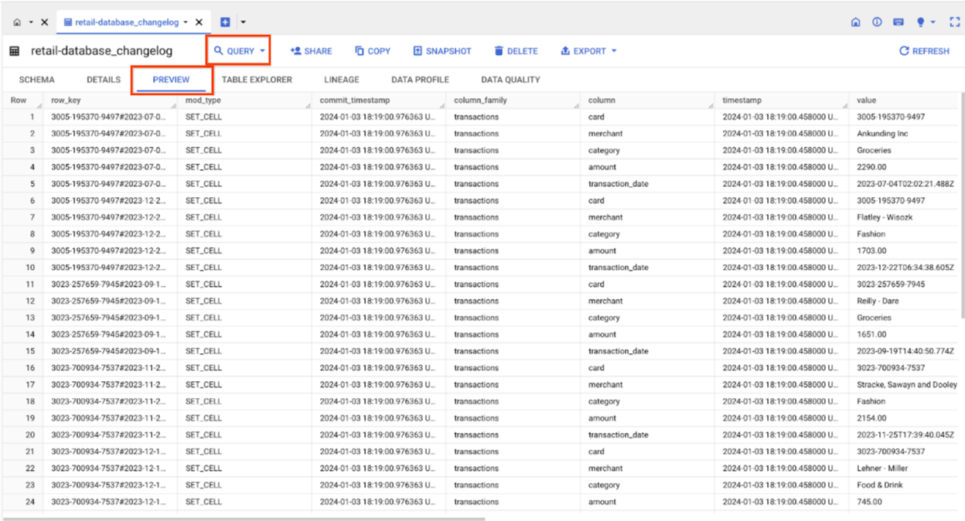Screen dimensions: 965x521
Task: Click the keyboard shortcuts icon
Action: pyautogui.click(x=899, y=22)
